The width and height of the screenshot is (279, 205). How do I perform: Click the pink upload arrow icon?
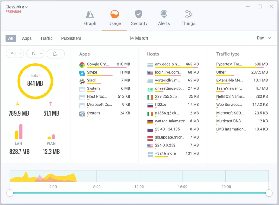(x=51, y=104)
